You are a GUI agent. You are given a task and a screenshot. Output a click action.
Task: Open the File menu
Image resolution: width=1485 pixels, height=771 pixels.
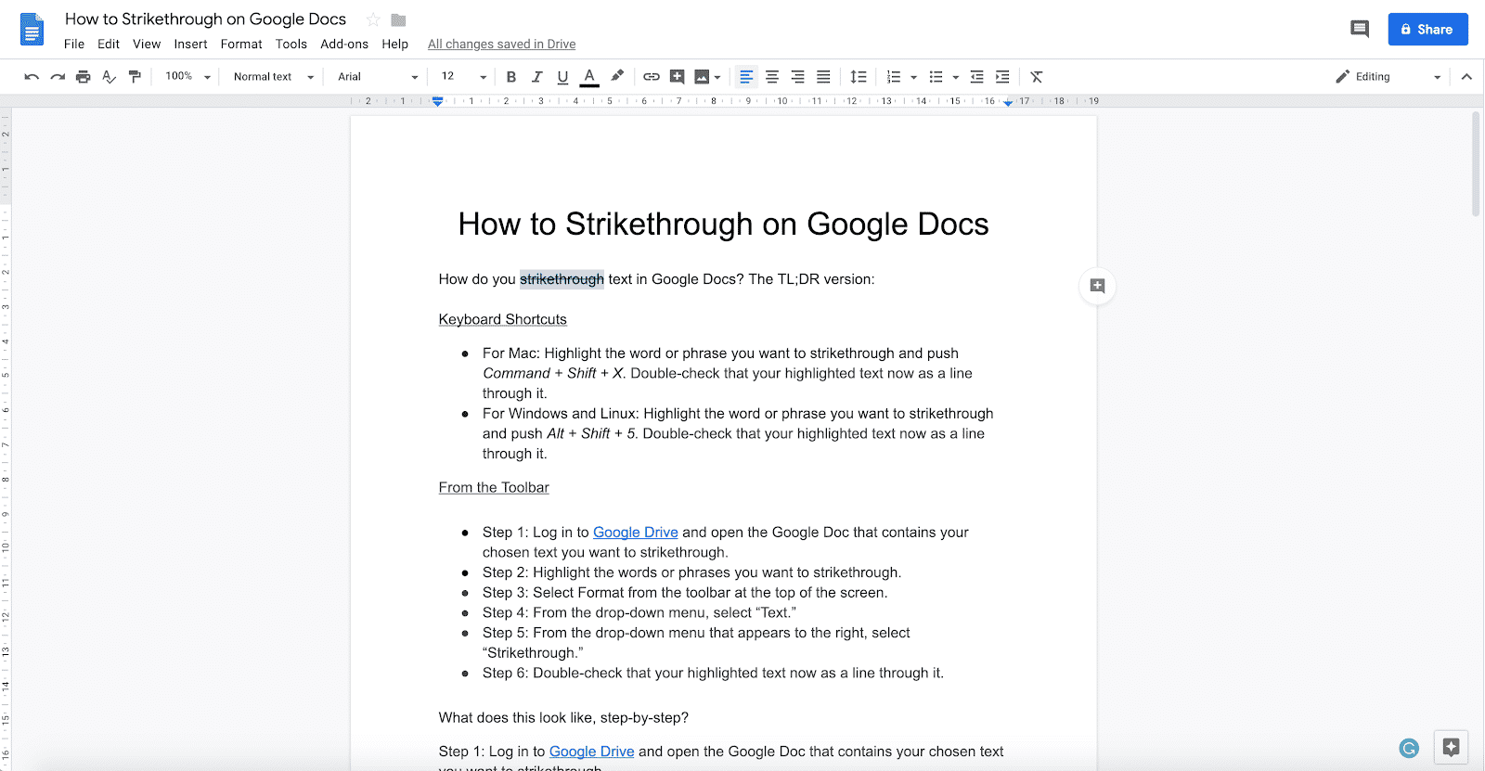pyautogui.click(x=74, y=44)
